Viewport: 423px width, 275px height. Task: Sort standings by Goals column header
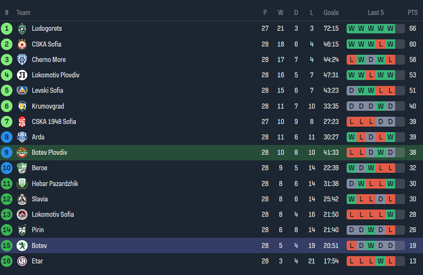(x=331, y=12)
